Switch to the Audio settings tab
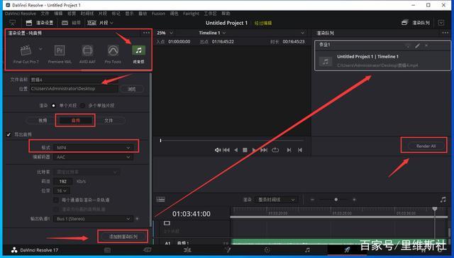 point(76,120)
